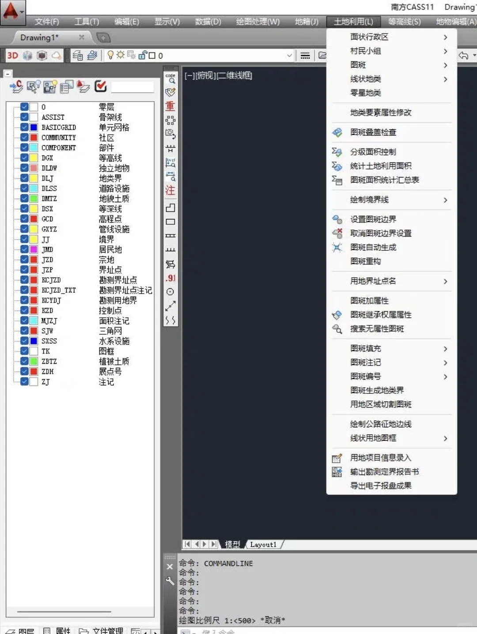Open the 图斑填充 submenu arrow
Image resolution: width=477 pixels, height=634 pixels.
click(x=445, y=348)
